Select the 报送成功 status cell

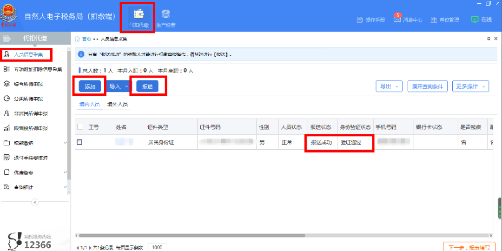[x=321, y=143]
